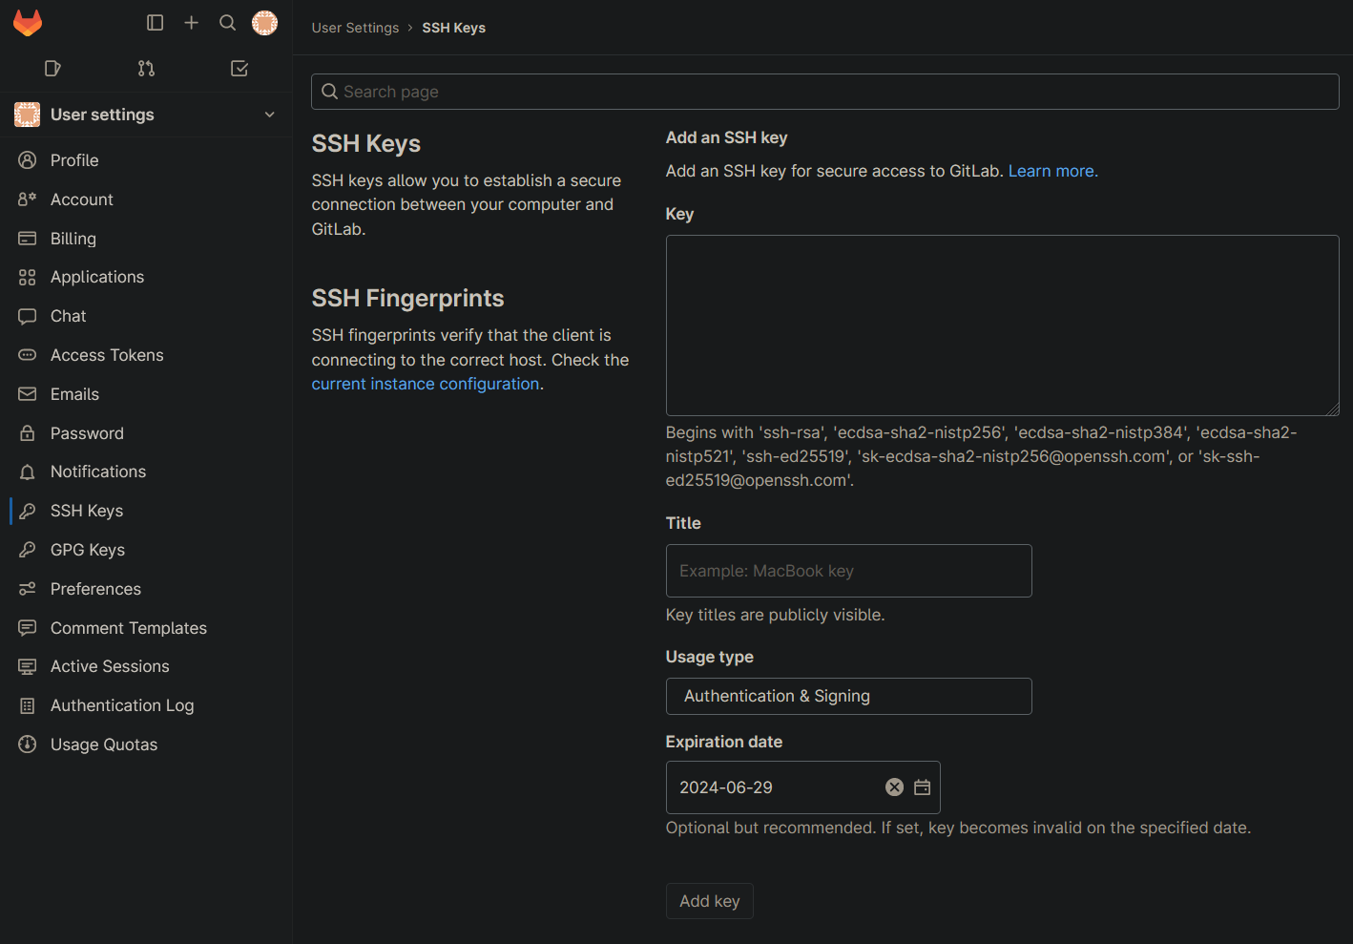Image resolution: width=1353 pixels, height=944 pixels.
Task: Clear the expiration date value
Action: pos(894,787)
